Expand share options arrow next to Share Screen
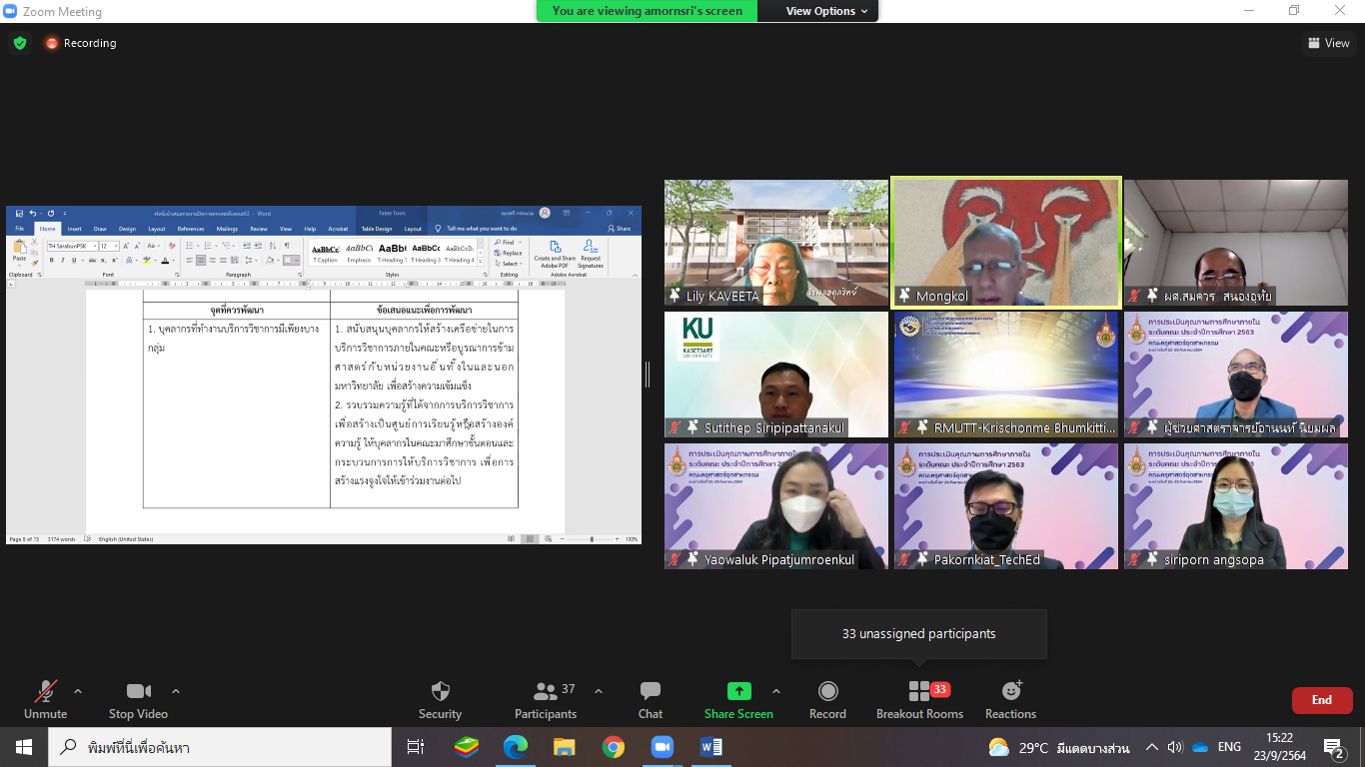Viewport: 1365px width, 767px height. click(x=776, y=691)
